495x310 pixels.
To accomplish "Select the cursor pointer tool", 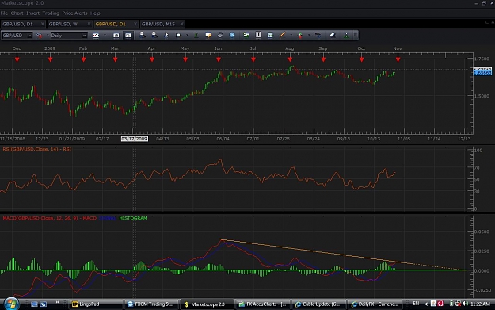I will pos(166,36).
